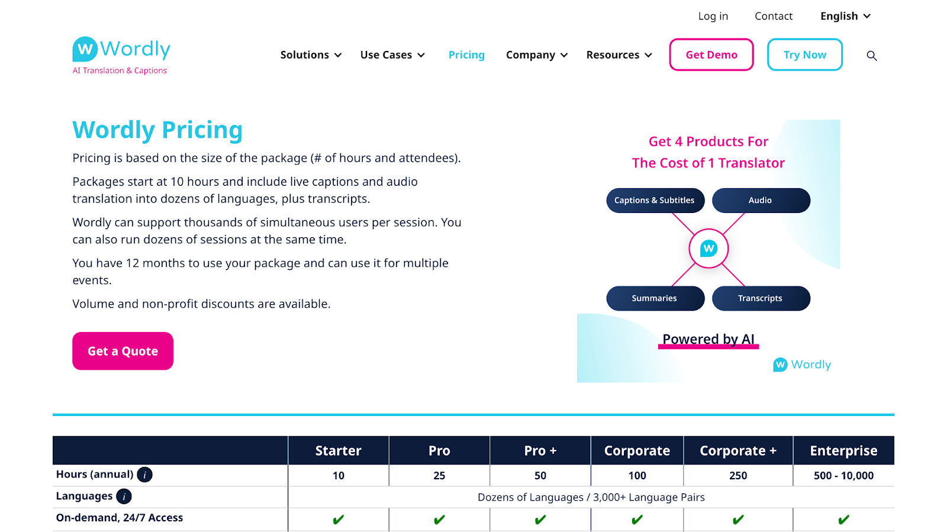Click the 'On-demand, 24/7 Access' row label
Viewport: 947px width, 532px height.
point(120,518)
